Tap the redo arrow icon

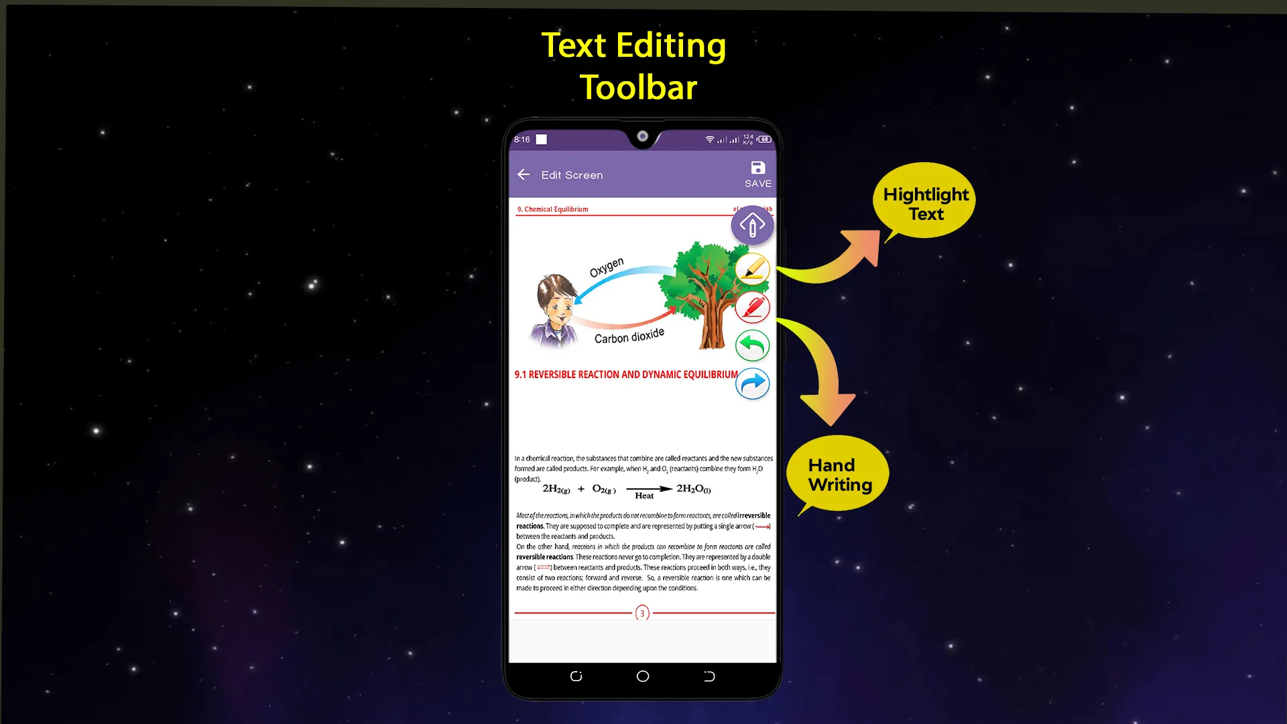click(x=751, y=383)
